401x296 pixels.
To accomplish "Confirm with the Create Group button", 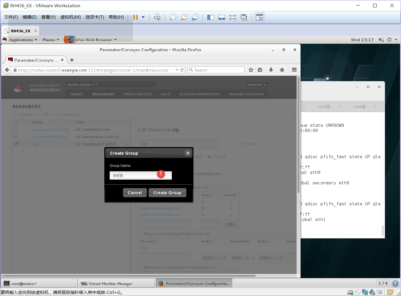I will [167, 192].
